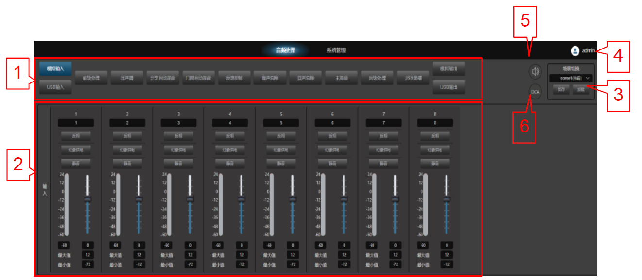Open the 压声器 processing module
This screenshot has height=280, width=642.
point(127,78)
